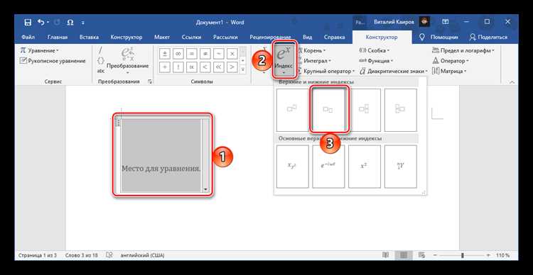Insert the left-indexed Y preset
The width and height of the screenshot is (533, 275).
[400, 167]
